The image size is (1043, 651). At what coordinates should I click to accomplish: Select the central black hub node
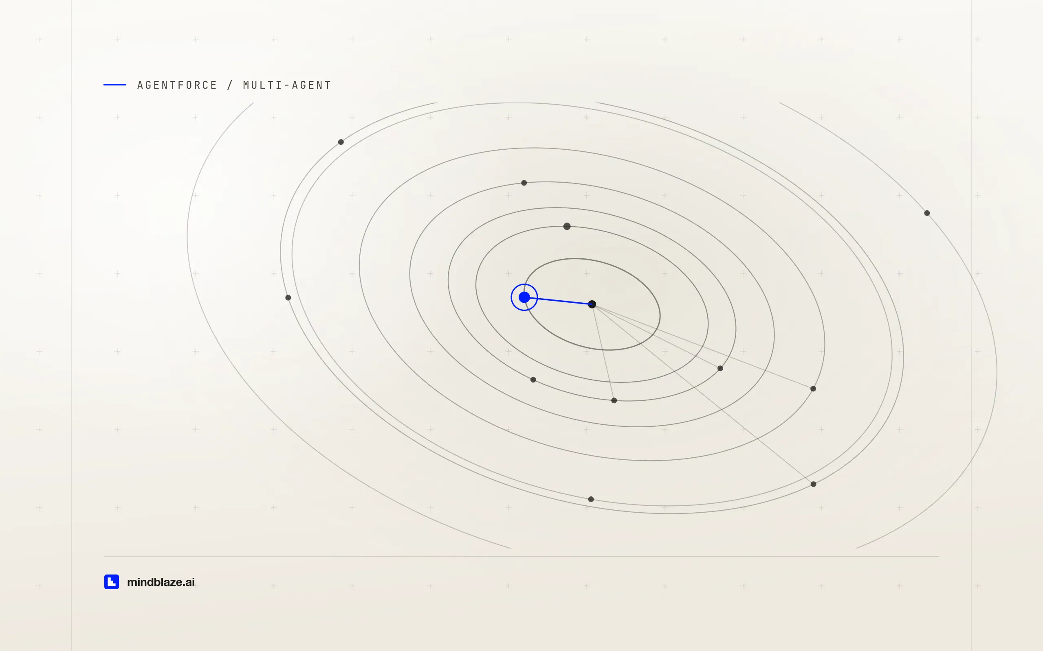(592, 304)
